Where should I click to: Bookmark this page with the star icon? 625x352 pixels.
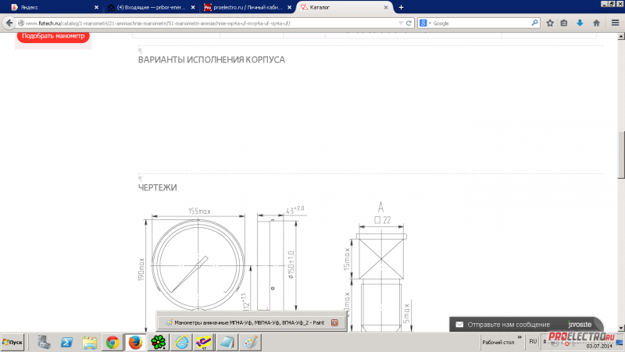point(548,23)
